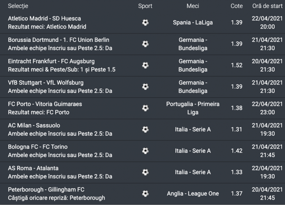Open Borussia Dortmund - 1. FC Union Berlin match
This screenshot has width=285, height=205.
(59, 40)
